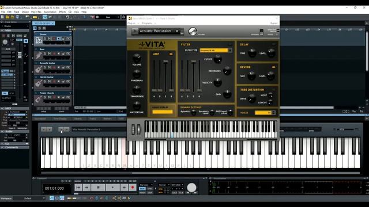The height and width of the screenshot is (207, 369).
Task: Click the play button in transport
Action: pos(113,187)
